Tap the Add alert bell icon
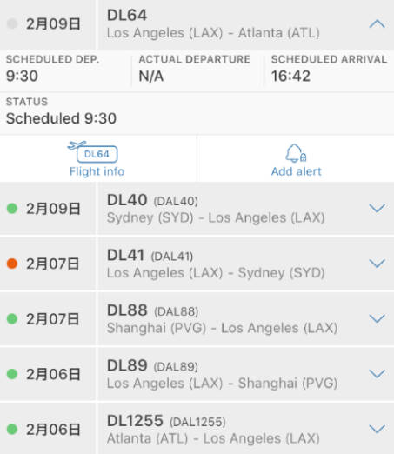This screenshot has width=394, height=454. pyautogui.click(x=296, y=153)
